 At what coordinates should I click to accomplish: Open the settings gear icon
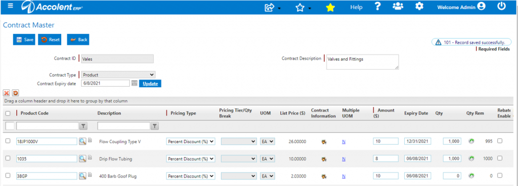pos(419,6)
